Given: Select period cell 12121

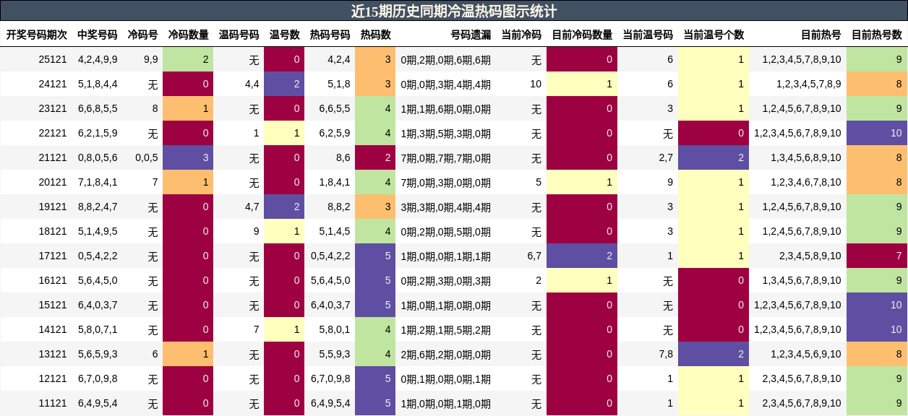Looking at the screenshot, I should click(53, 378).
